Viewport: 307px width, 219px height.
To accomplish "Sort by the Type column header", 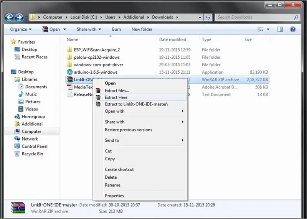I will pos(206,40).
